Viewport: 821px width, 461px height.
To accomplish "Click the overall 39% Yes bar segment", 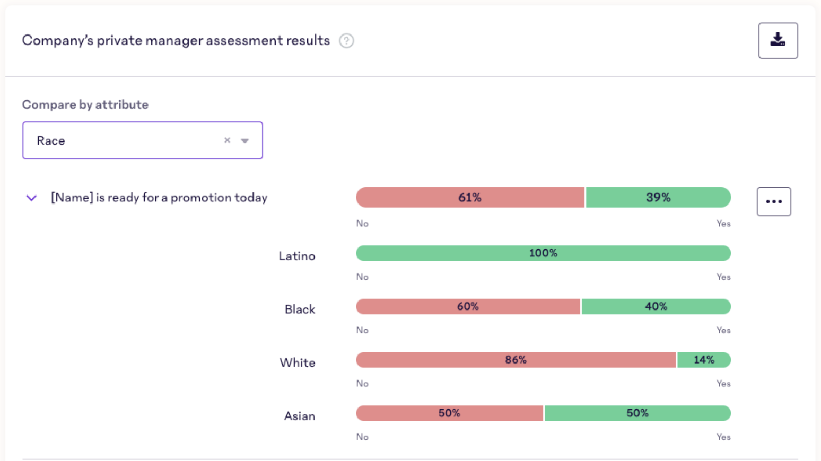I will pyautogui.click(x=658, y=197).
